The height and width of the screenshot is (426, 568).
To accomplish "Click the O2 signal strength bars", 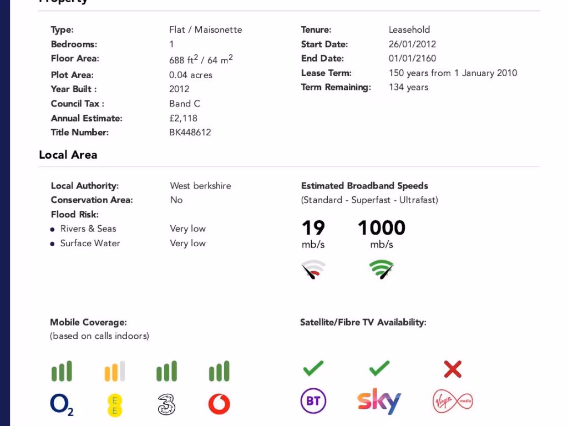I will 62,372.
